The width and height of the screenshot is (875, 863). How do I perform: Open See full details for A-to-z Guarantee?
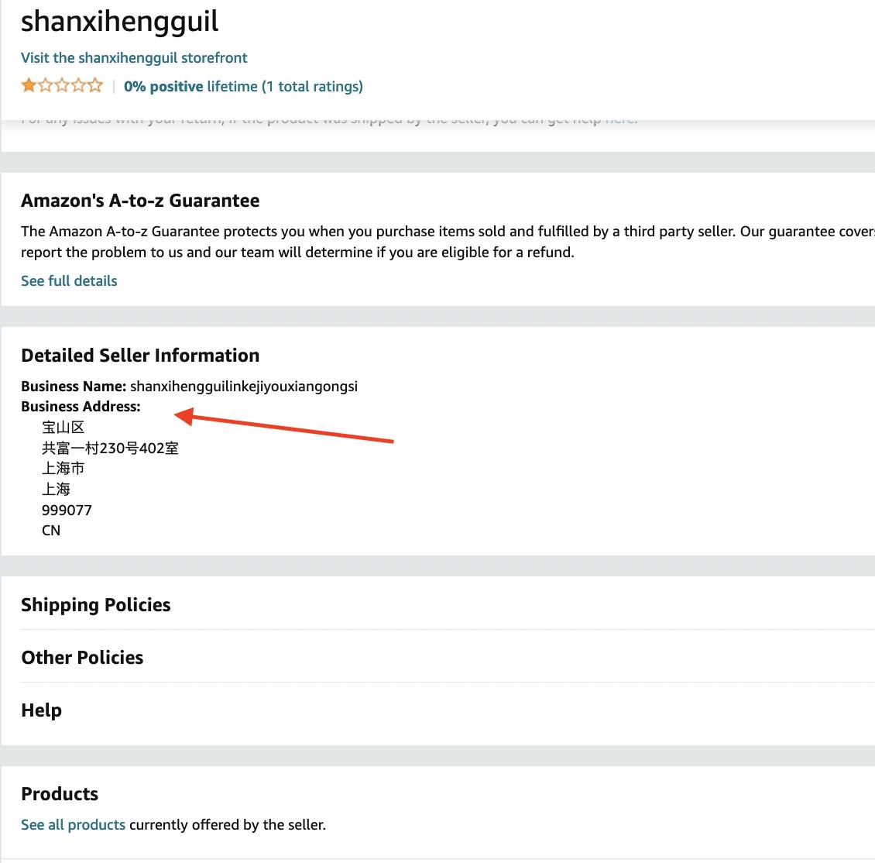click(x=69, y=281)
